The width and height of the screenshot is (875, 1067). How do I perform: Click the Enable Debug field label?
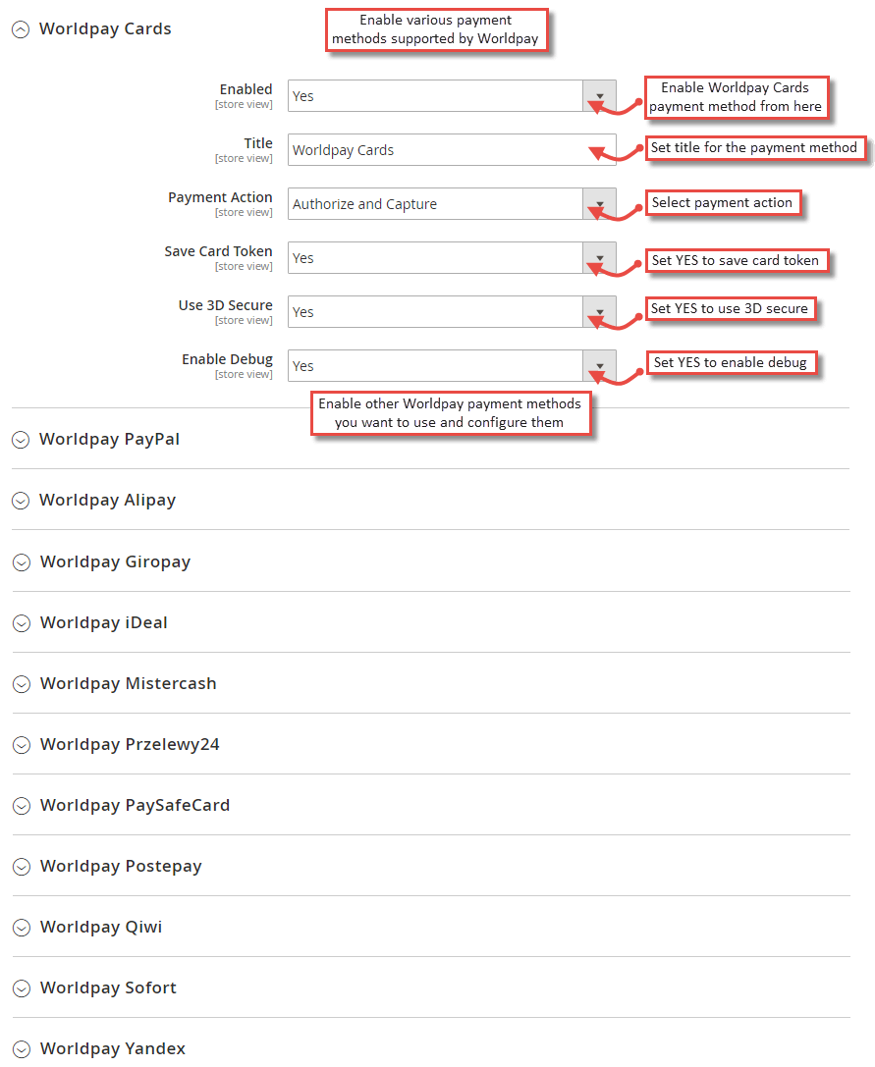228,359
